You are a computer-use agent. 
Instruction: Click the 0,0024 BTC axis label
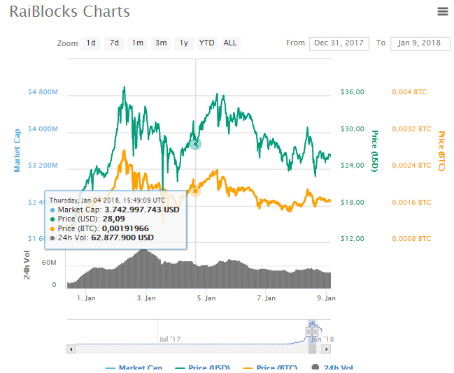411,166
